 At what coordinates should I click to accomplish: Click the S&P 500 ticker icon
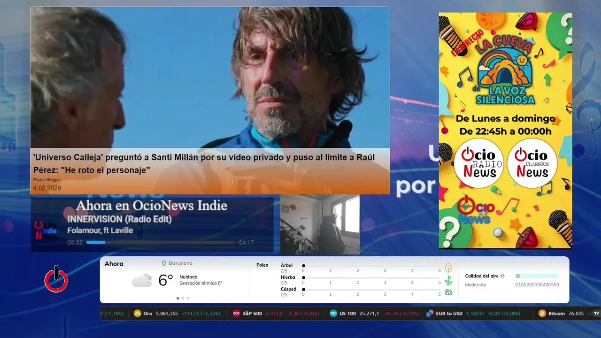point(236,313)
